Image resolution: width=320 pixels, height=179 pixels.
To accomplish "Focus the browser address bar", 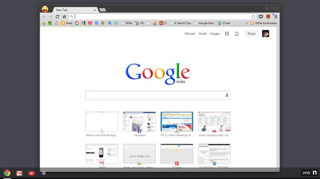I will click(x=162, y=17).
